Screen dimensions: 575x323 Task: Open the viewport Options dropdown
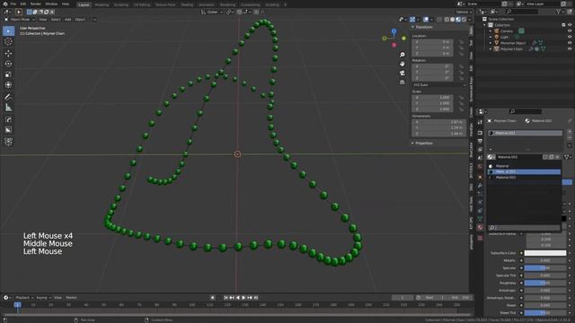(x=464, y=12)
